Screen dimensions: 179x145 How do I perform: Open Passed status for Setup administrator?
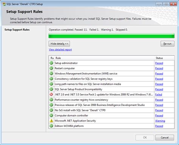[159, 63]
